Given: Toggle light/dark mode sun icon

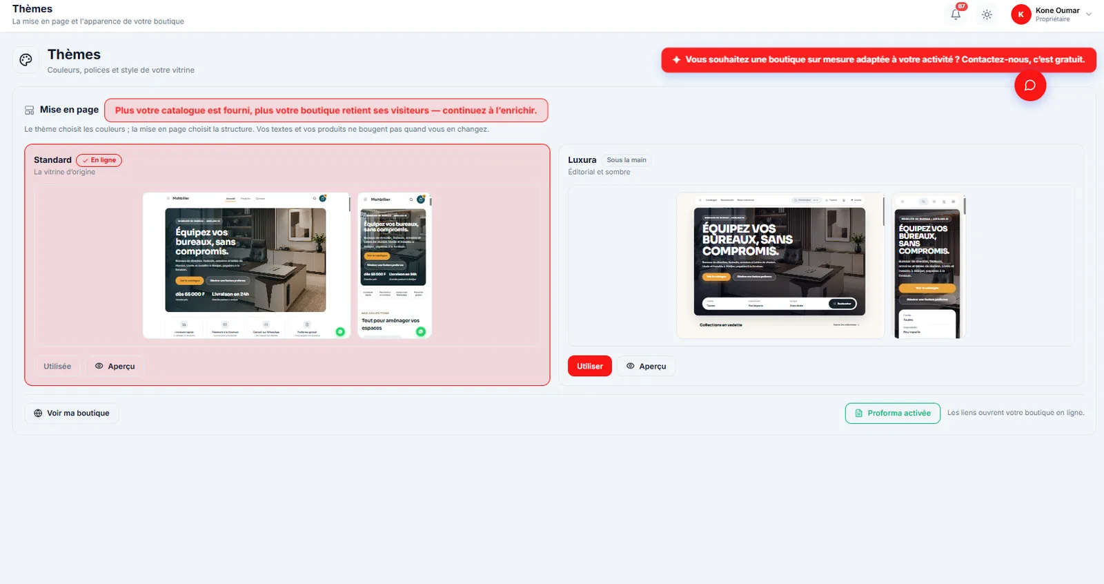Looking at the screenshot, I should click(x=987, y=14).
